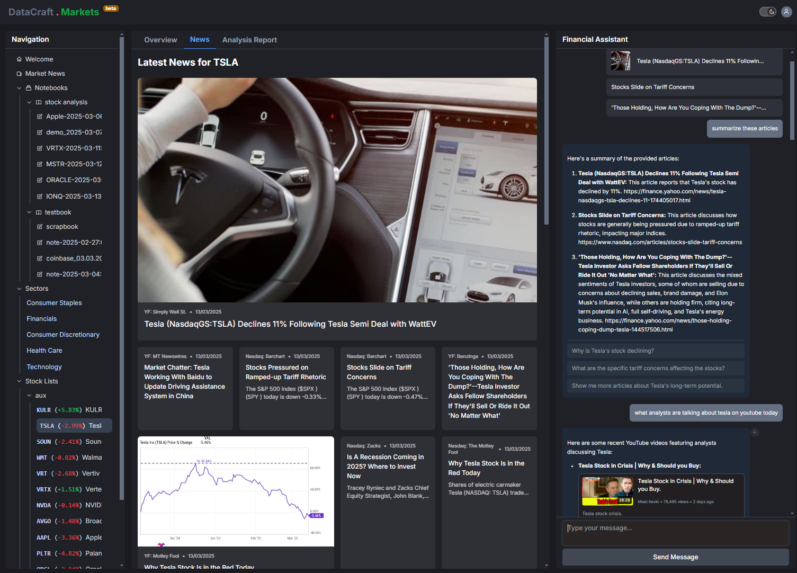Screen dimensions: 797x573
Task: Open Those Holding Benzinga article card
Action: [489, 388]
